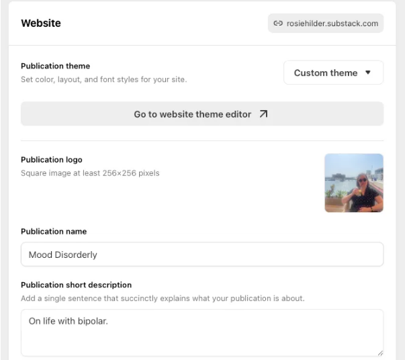Open the Custom theme dropdown
Image resolution: width=405 pixels, height=360 pixels.
point(333,73)
